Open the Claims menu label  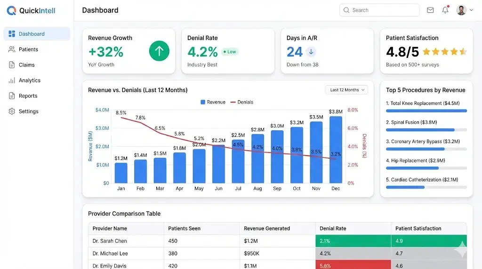(27, 65)
